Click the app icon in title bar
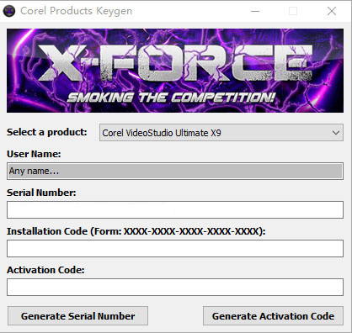Screen dimensions: 352x333 click(9, 11)
